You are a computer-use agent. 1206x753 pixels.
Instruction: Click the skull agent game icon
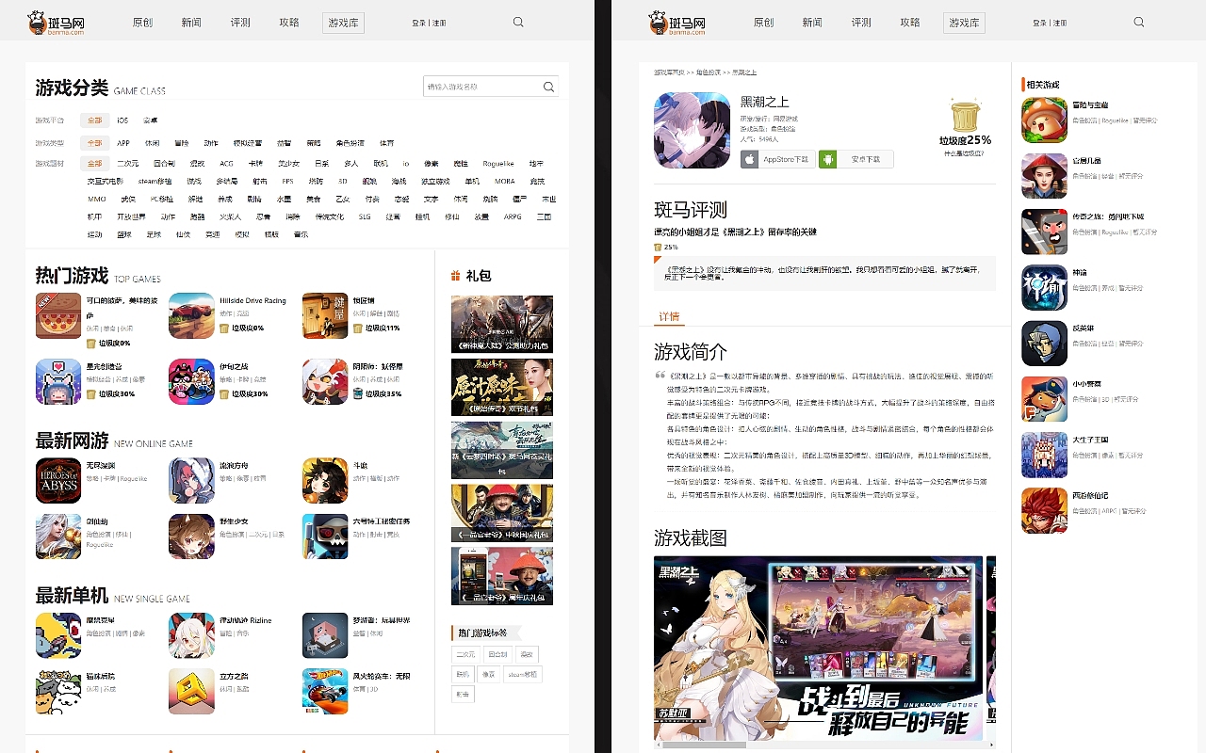click(325, 536)
